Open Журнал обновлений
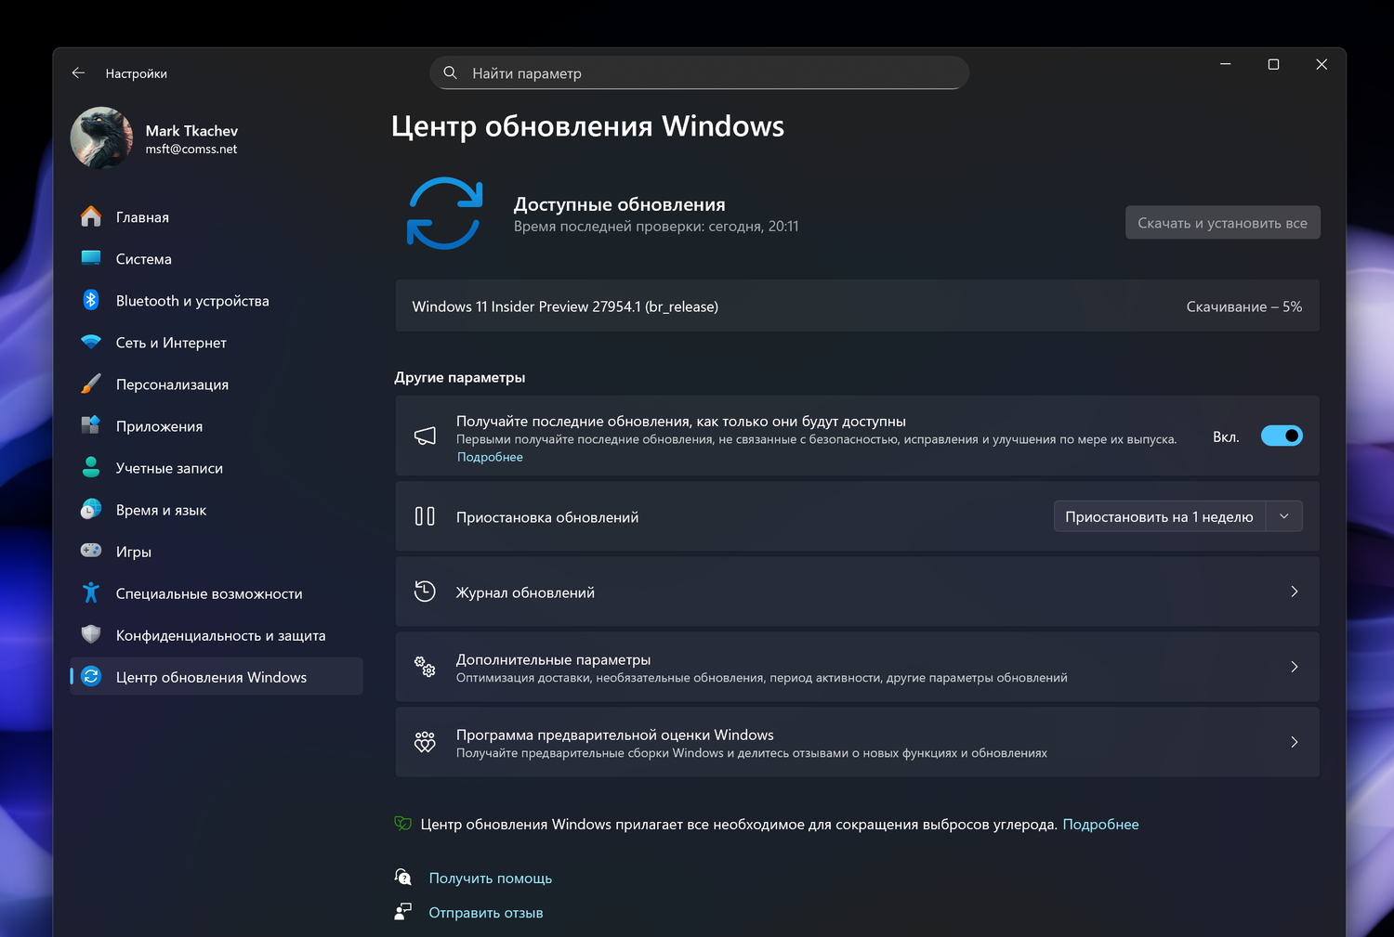Image resolution: width=1394 pixels, height=937 pixels. click(x=857, y=592)
